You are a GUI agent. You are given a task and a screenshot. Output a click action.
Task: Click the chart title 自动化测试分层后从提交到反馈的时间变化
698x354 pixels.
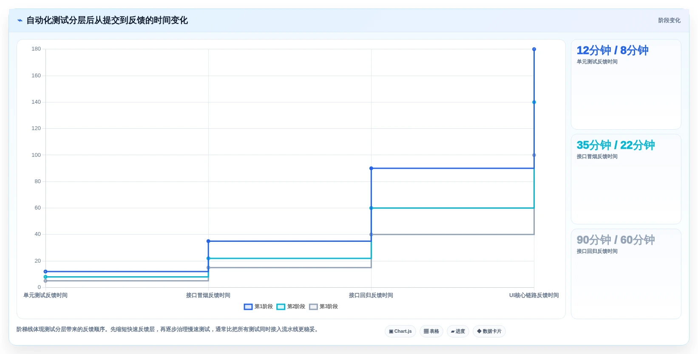(x=107, y=20)
